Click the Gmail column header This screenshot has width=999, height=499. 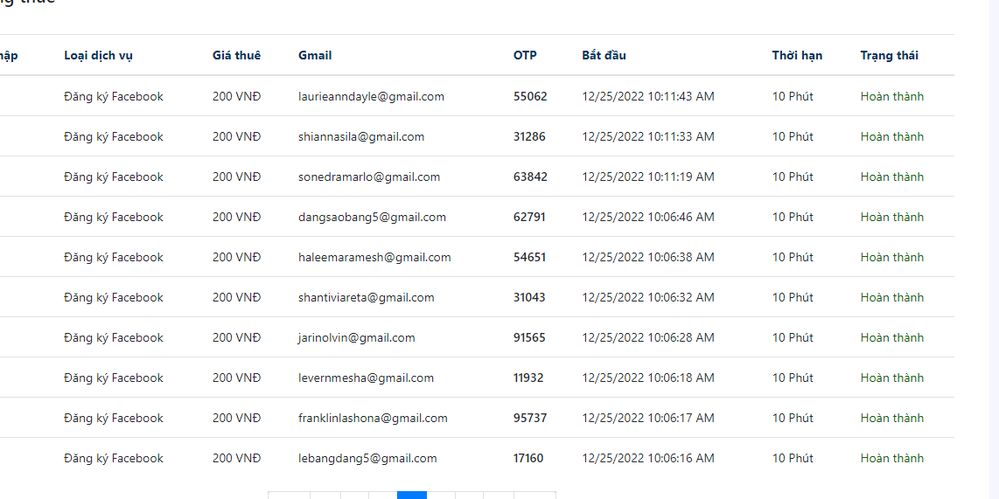click(315, 55)
